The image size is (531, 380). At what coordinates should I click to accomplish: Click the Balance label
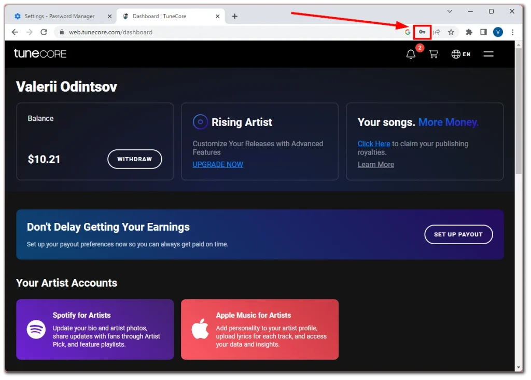pyautogui.click(x=40, y=119)
